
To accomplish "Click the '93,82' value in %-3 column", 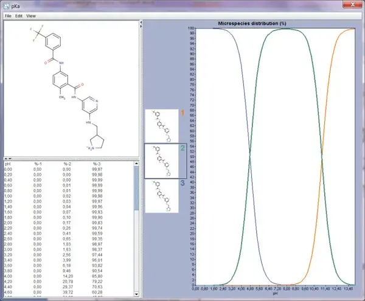I will pos(97,266).
